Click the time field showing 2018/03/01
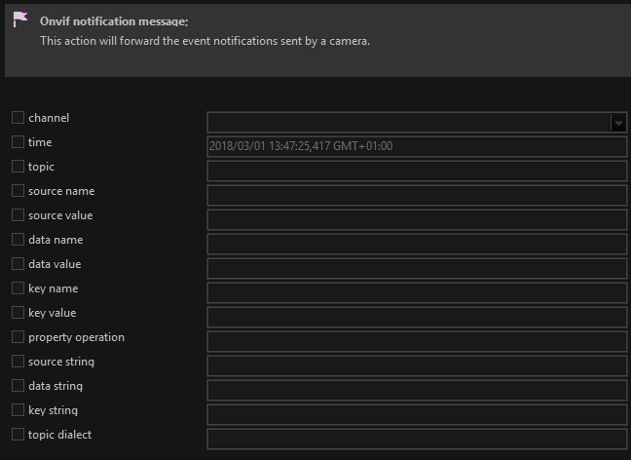Screen dimensions: 631x460 (417, 146)
